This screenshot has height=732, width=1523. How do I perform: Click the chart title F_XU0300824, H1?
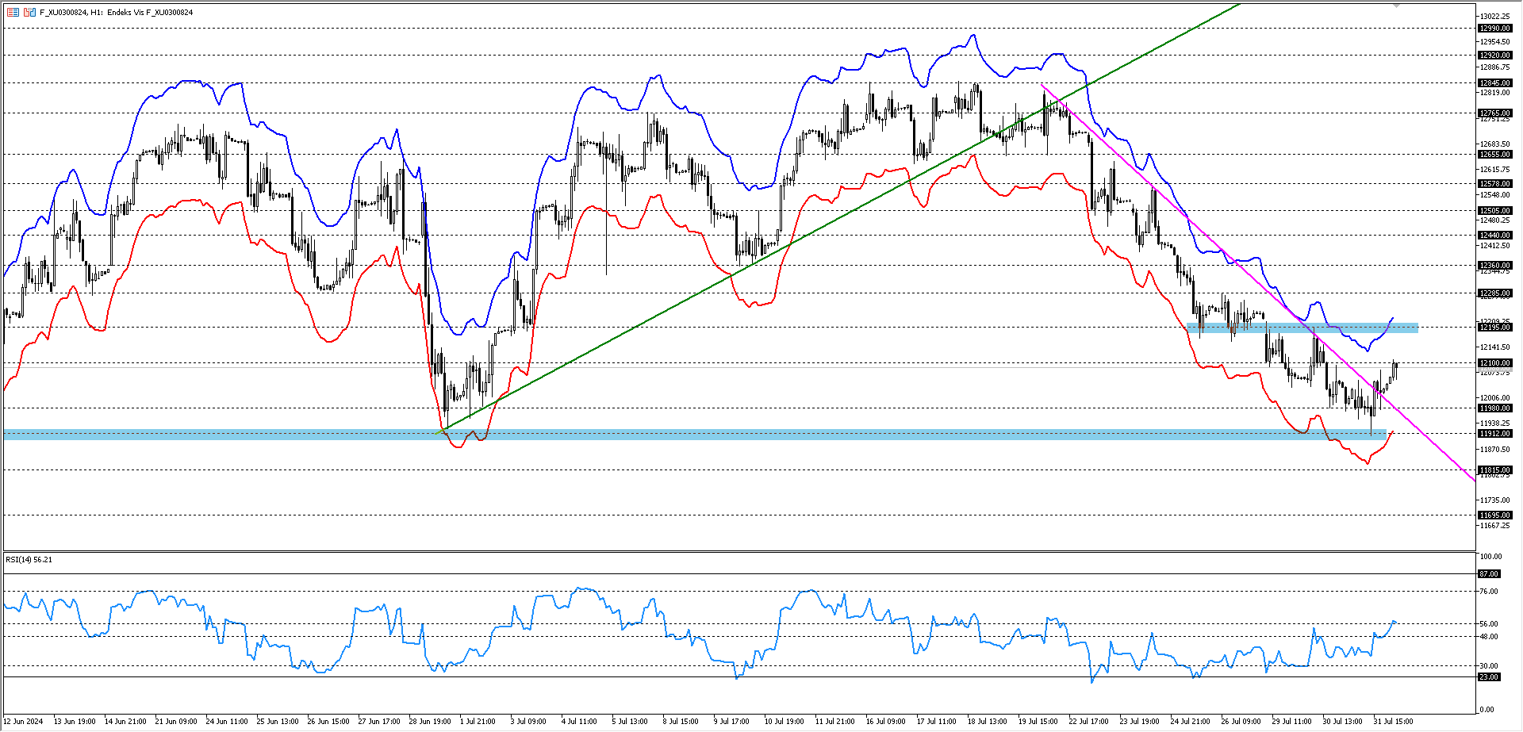[71, 13]
